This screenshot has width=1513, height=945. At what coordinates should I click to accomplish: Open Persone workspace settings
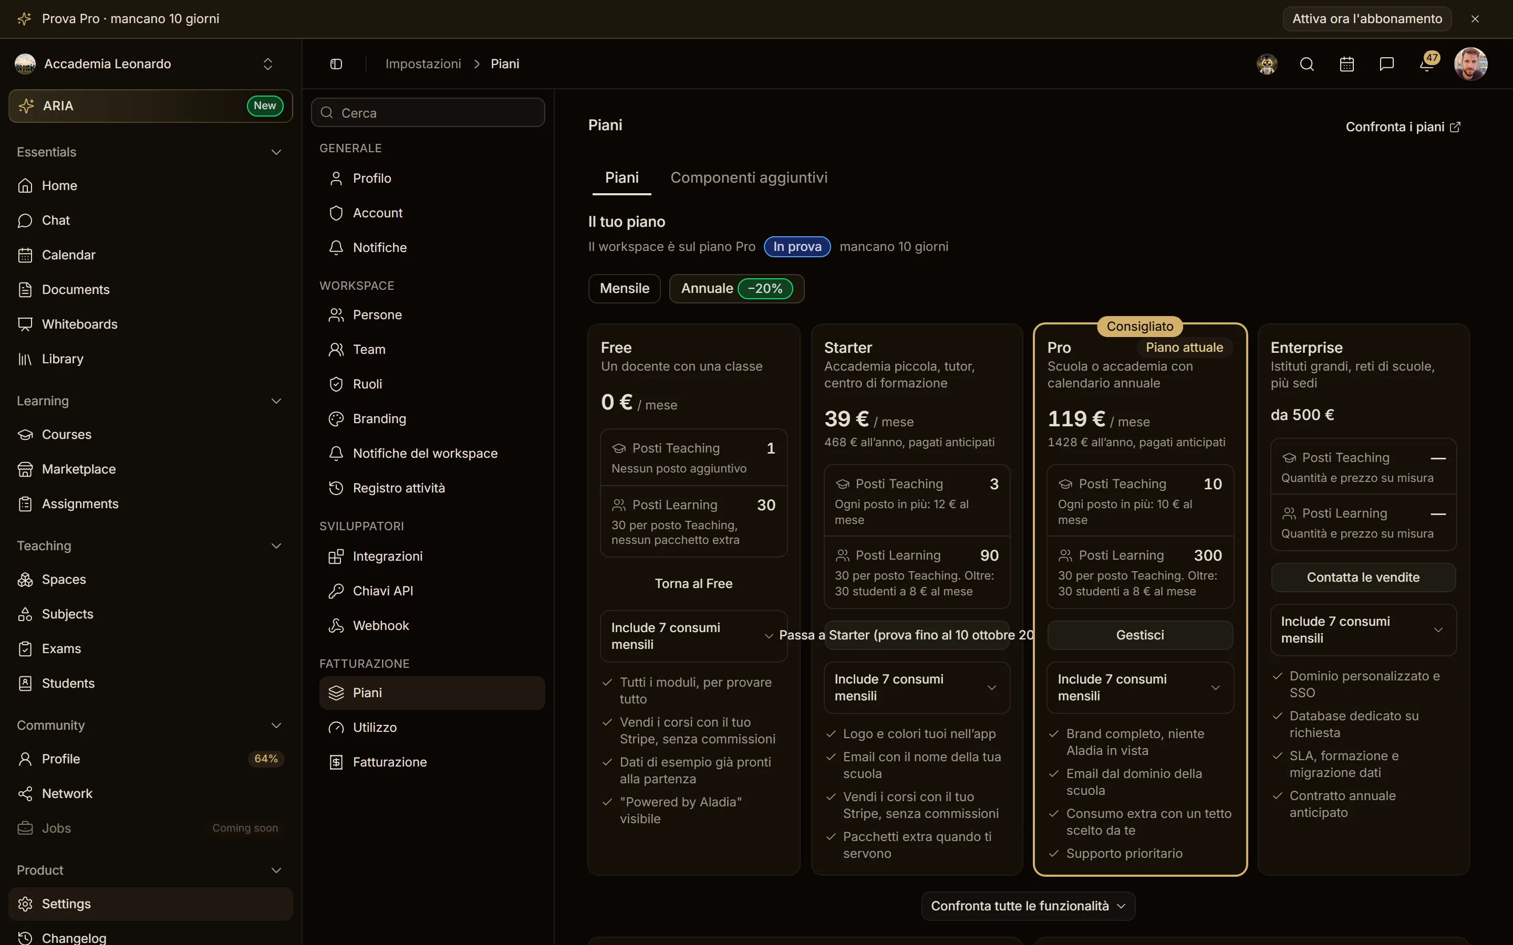pyautogui.click(x=432, y=315)
